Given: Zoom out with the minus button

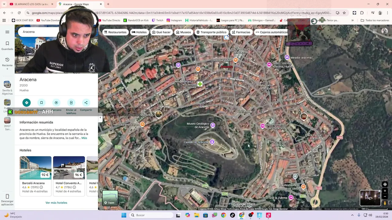Looking at the screenshot, I should [385, 197].
